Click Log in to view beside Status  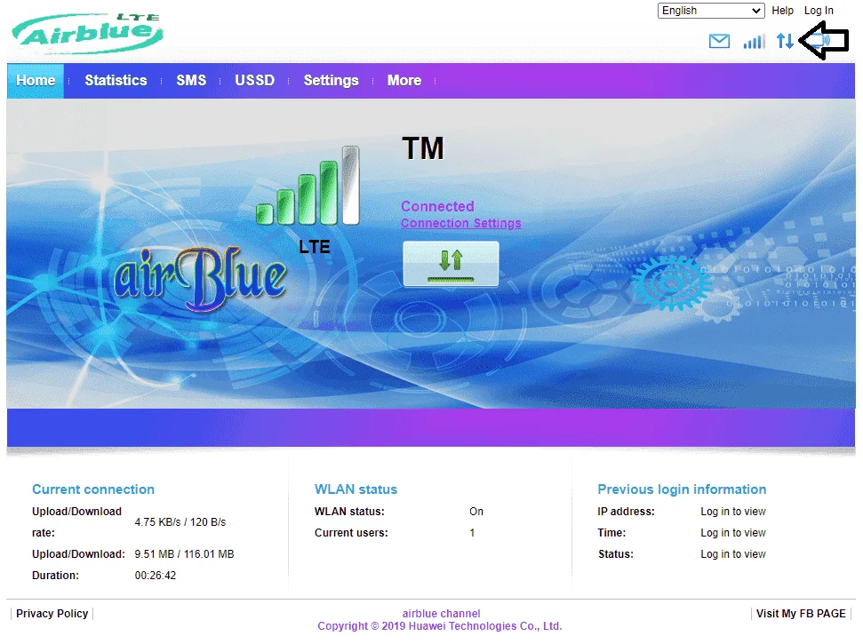[732, 554]
